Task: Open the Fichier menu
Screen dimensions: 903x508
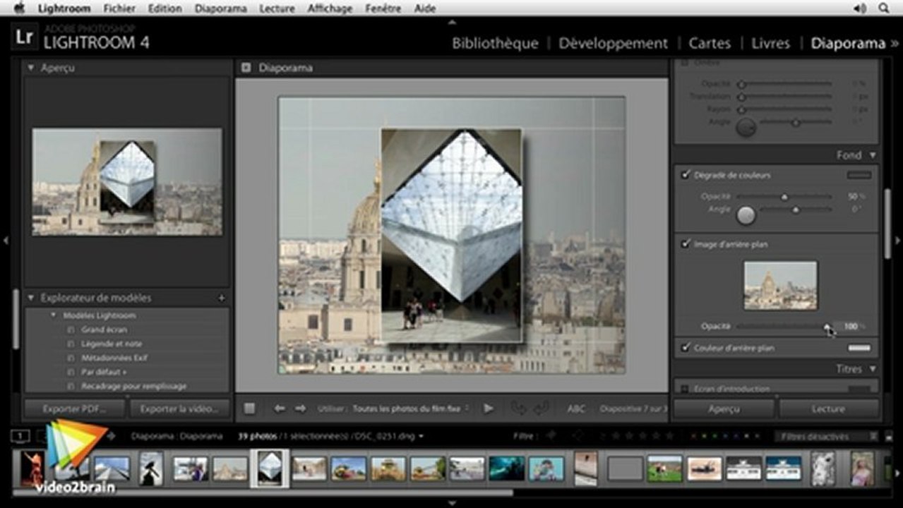Action: 119,8
